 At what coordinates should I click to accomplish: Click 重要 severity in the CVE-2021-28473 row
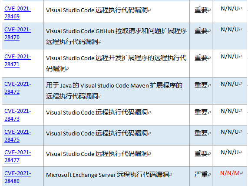click(201, 112)
